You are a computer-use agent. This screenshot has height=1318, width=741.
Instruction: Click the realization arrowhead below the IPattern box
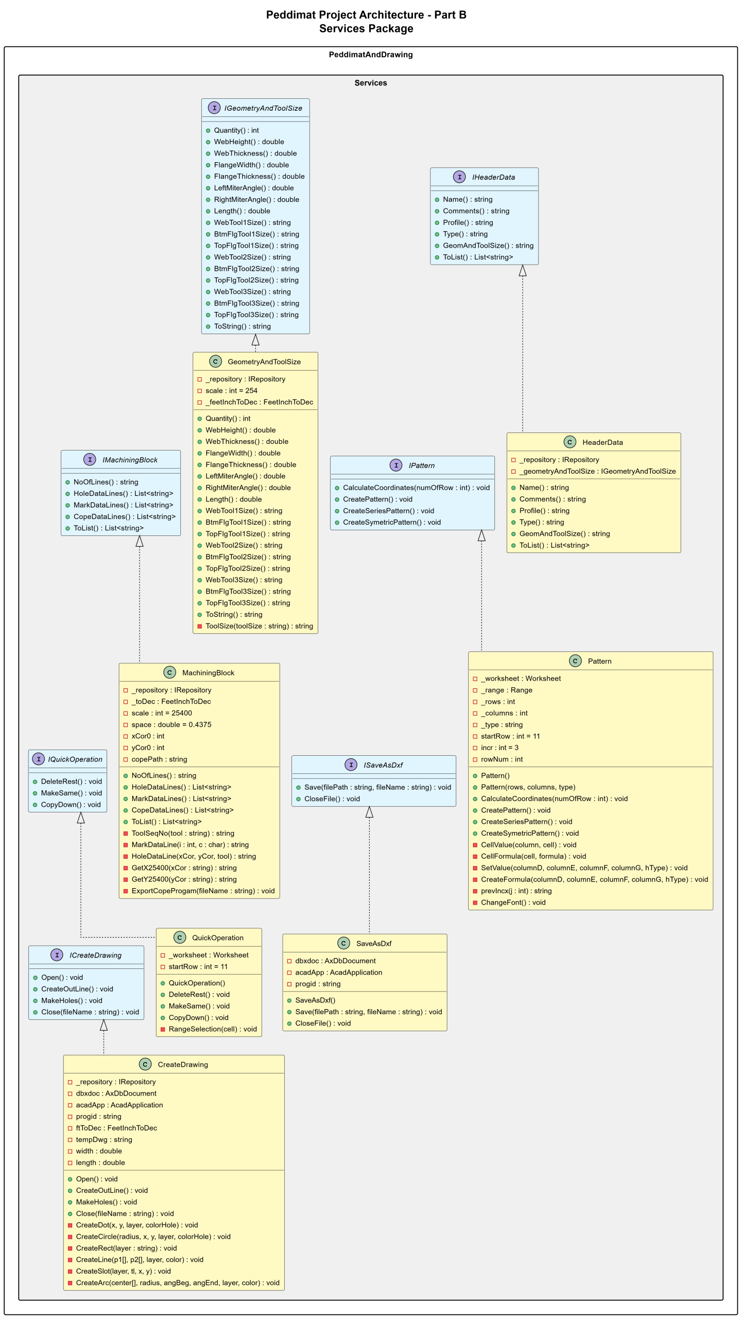coord(481,536)
